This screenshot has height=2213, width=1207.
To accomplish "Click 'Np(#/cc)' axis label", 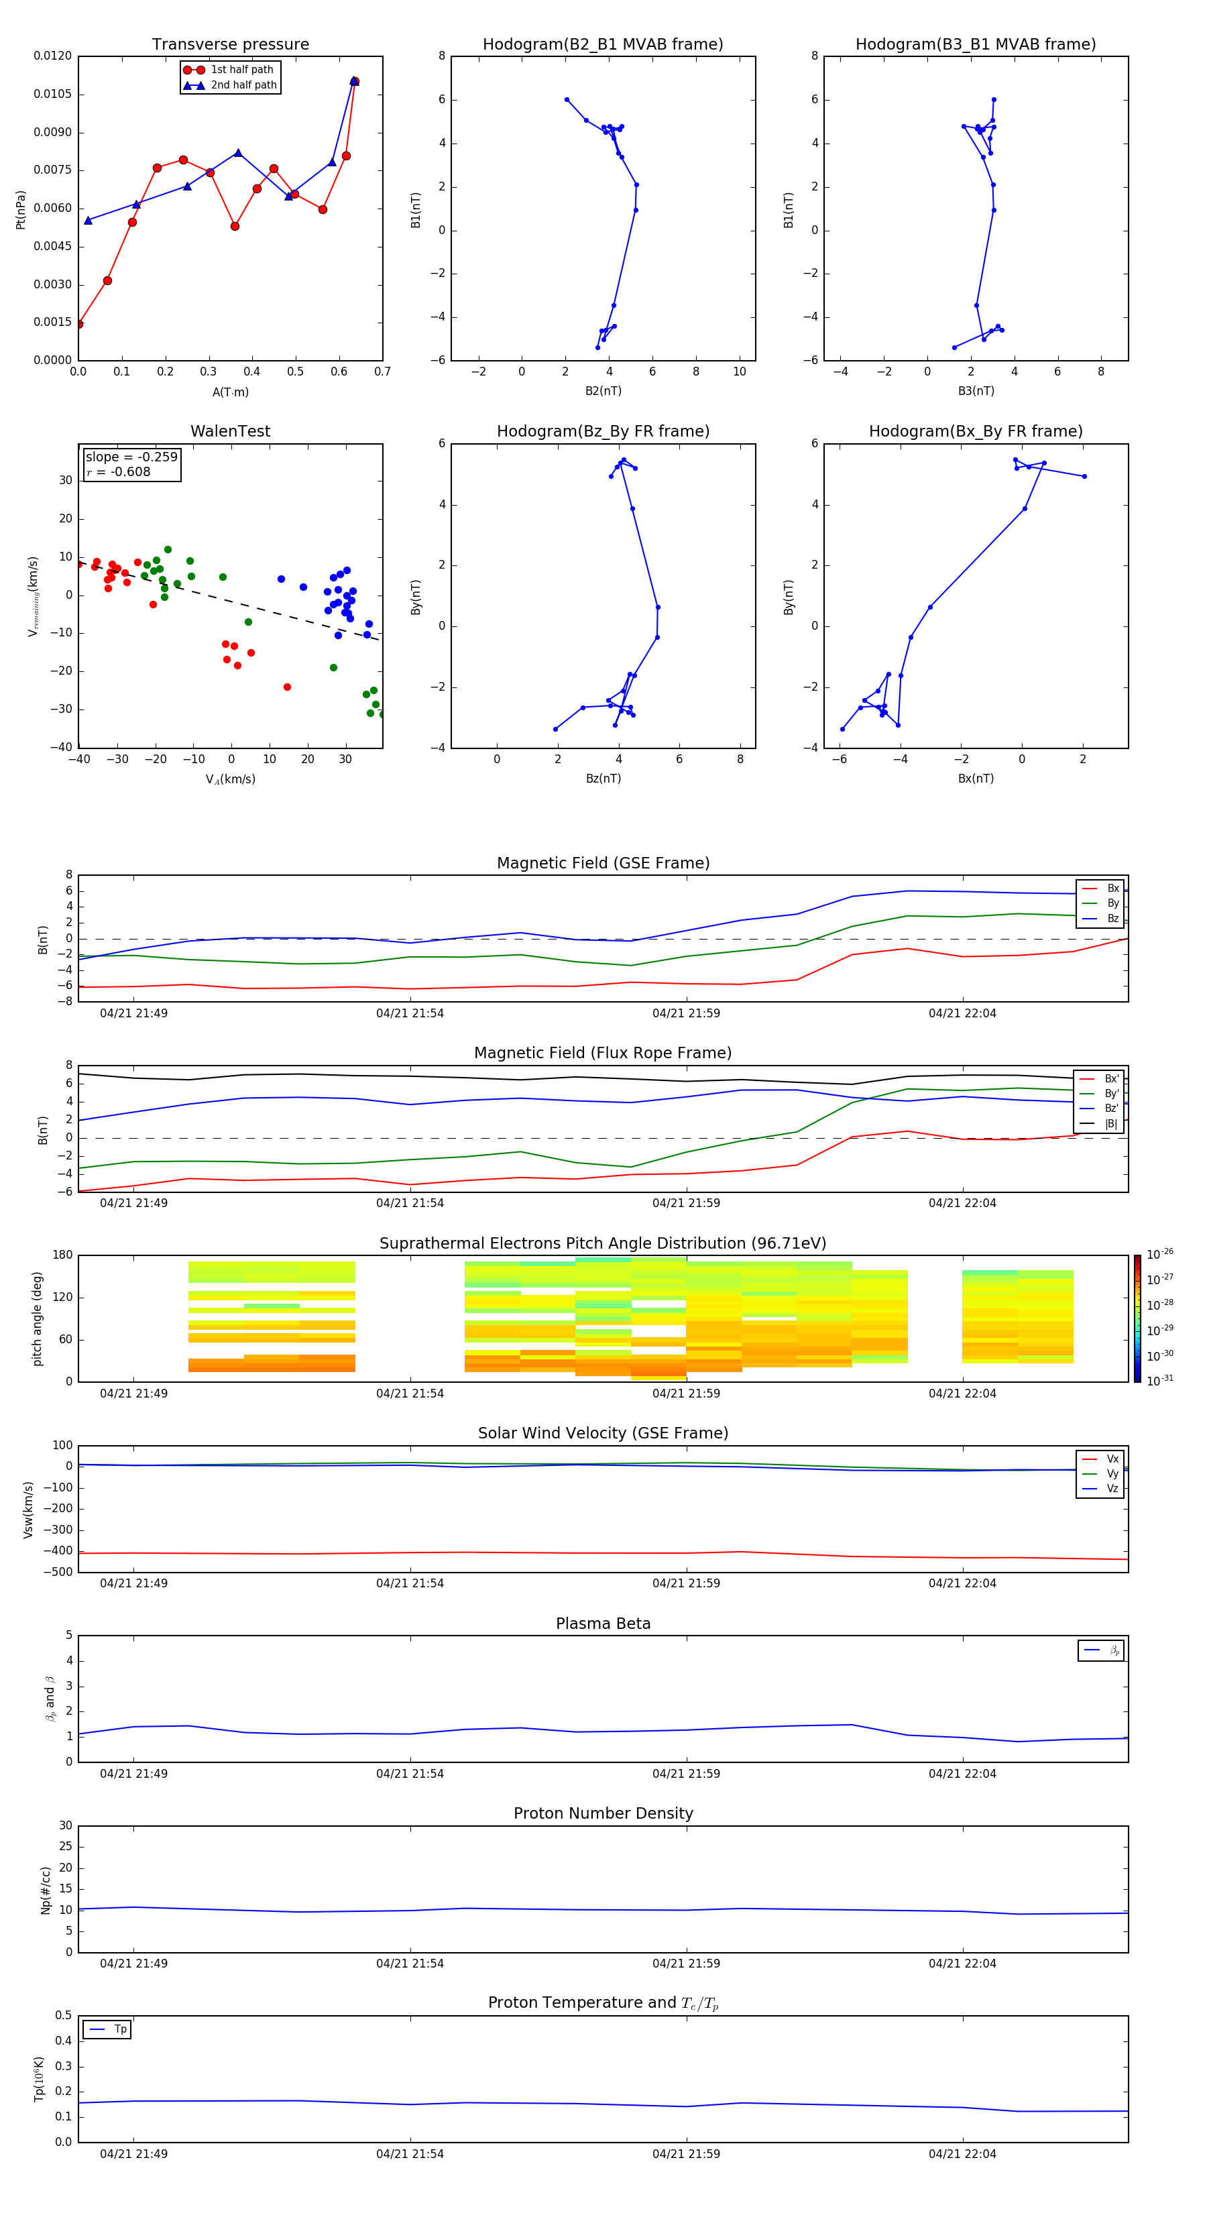I will [x=46, y=1890].
